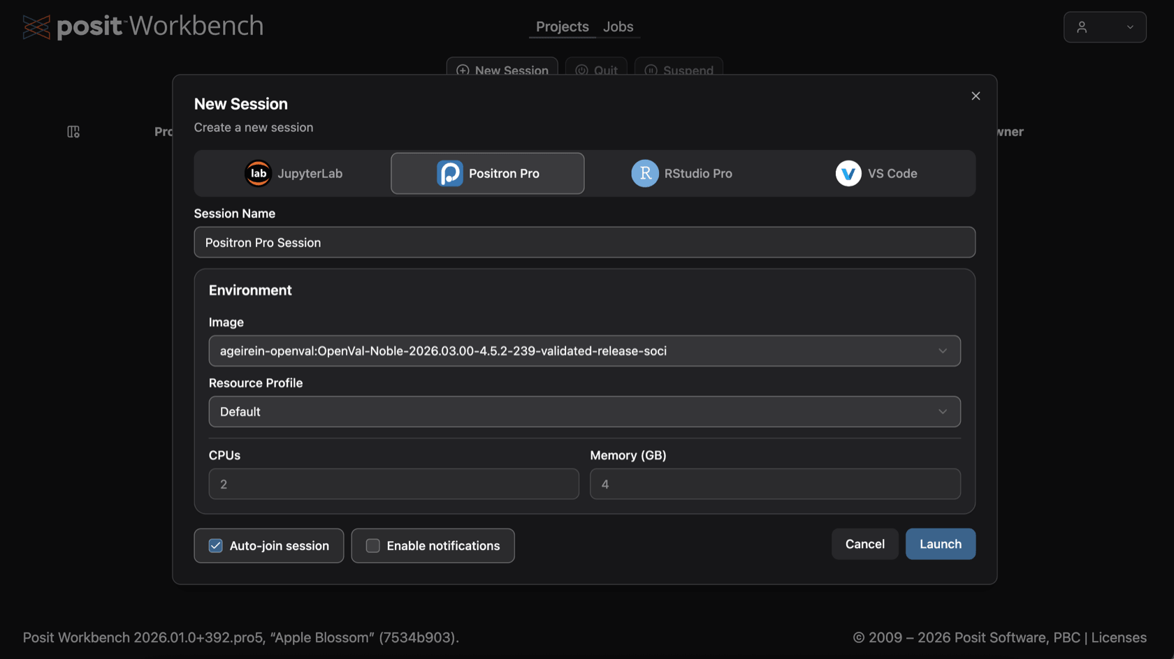Close the New Session dialog with X
The height and width of the screenshot is (659, 1174).
click(x=976, y=96)
